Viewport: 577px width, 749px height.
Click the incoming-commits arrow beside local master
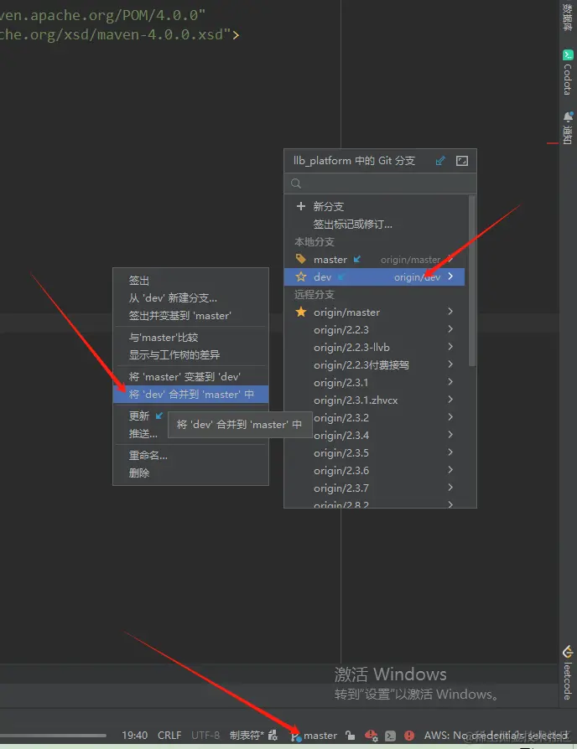(x=356, y=260)
